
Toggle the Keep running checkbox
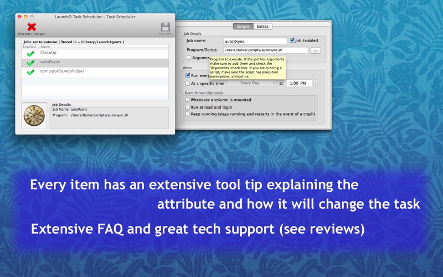(x=188, y=114)
